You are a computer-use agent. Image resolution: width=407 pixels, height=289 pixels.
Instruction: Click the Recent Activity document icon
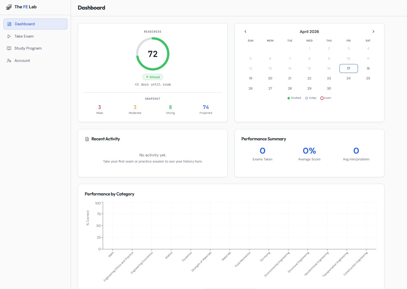pos(87,139)
